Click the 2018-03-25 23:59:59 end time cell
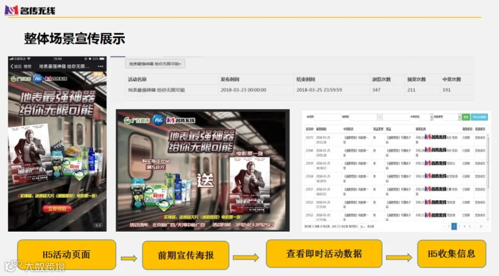This screenshot has width=499, height=276. click(319, 90)
